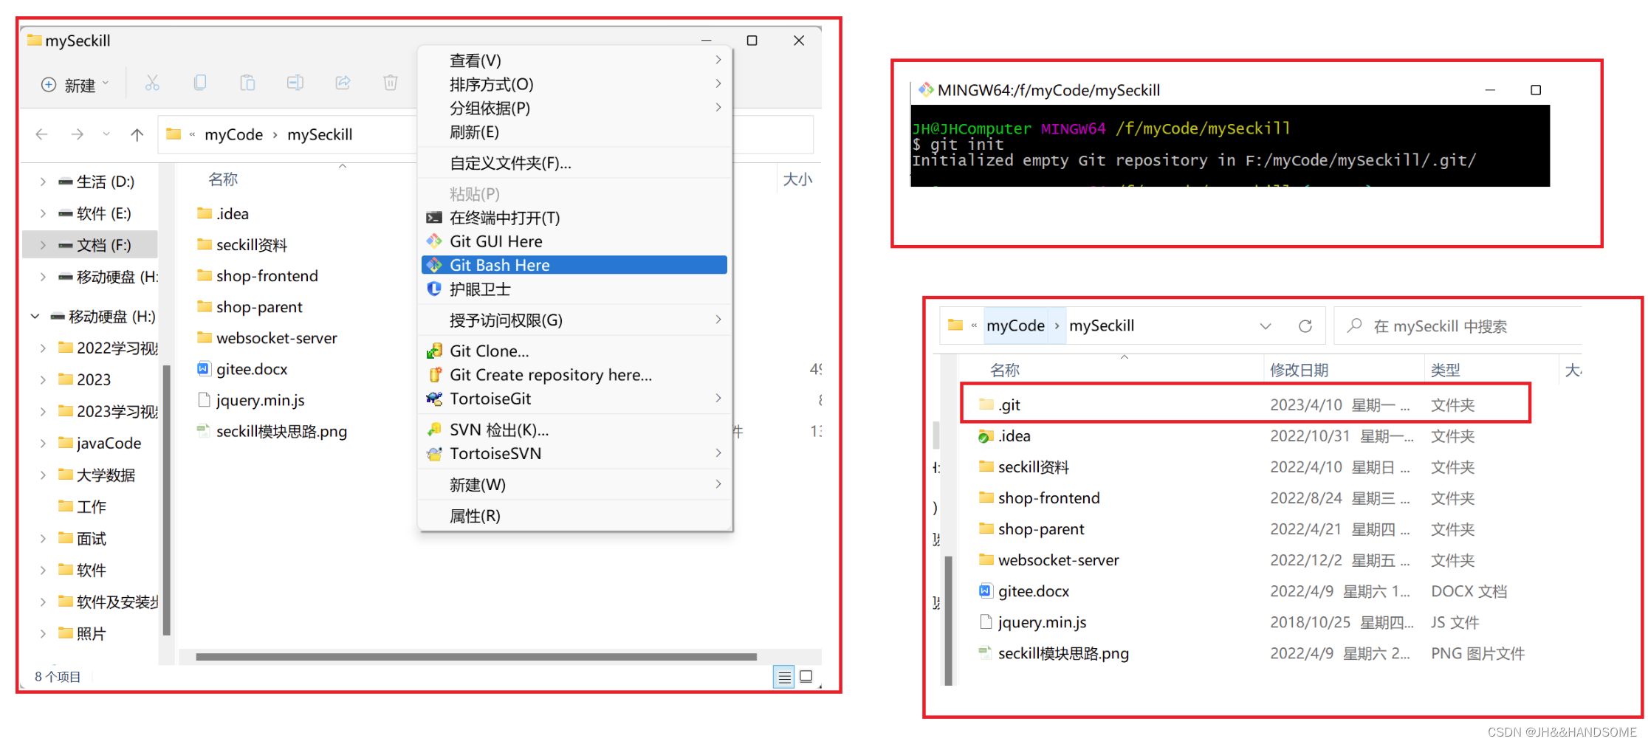Click 类型 column header in right window
1648x744 pixels.
tap(1445, 370)
